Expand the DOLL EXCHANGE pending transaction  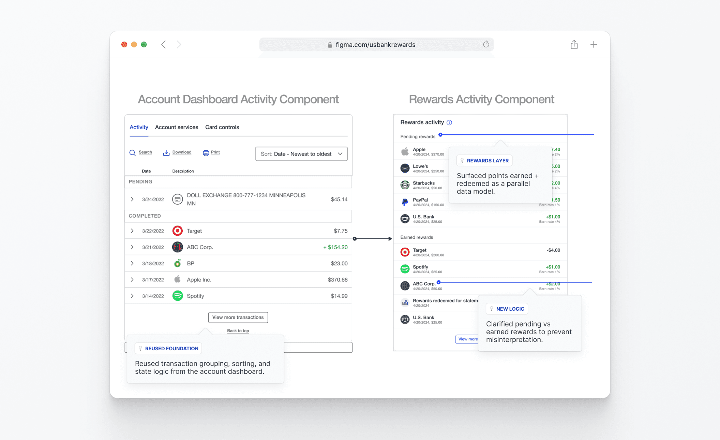point(132,199)
